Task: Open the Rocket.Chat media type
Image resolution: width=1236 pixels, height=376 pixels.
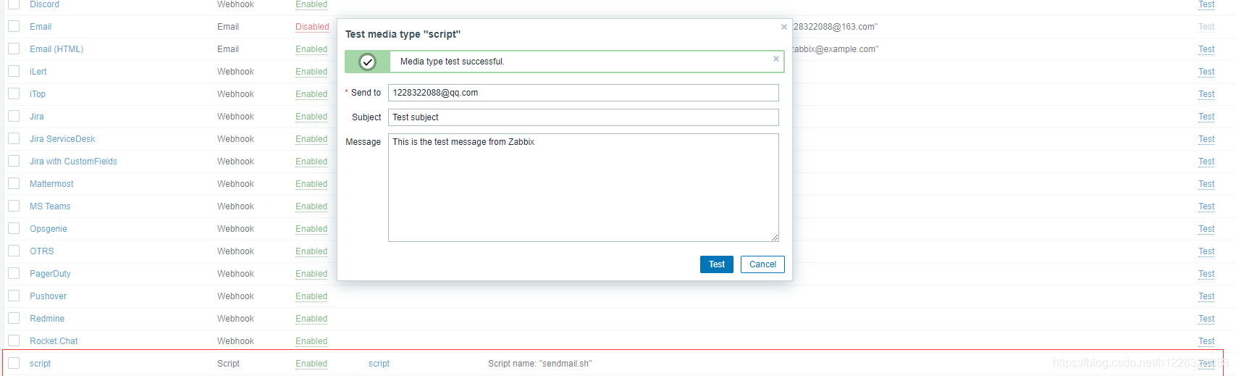Action: click(54, 341)
